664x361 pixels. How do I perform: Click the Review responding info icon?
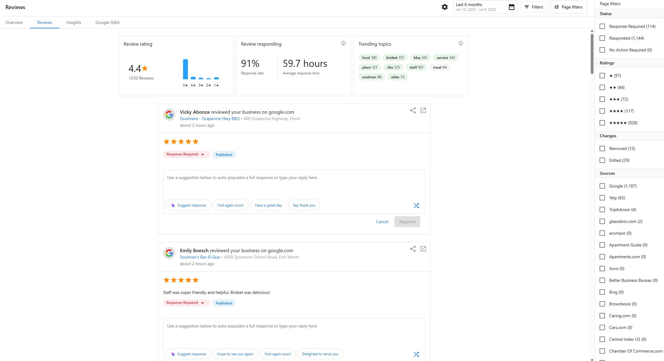(343, 43)
